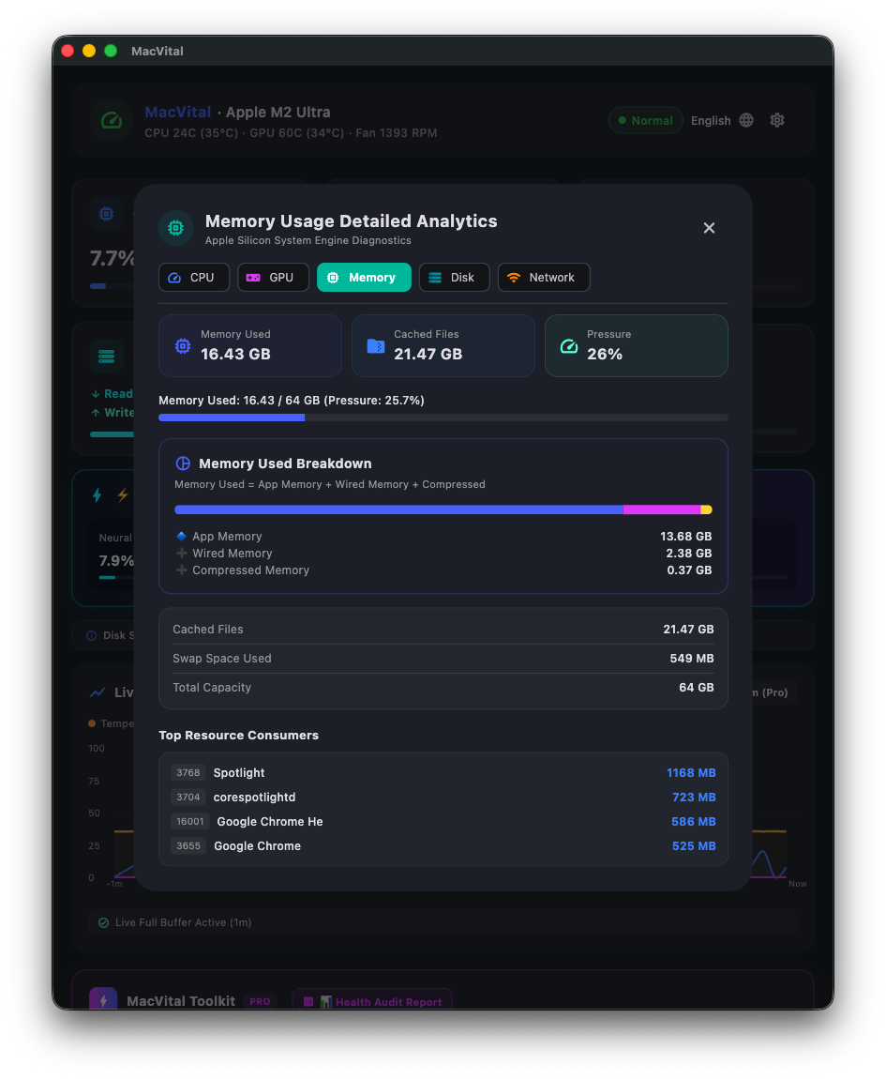Click the background CPU chip icon card

click(107, 213)
